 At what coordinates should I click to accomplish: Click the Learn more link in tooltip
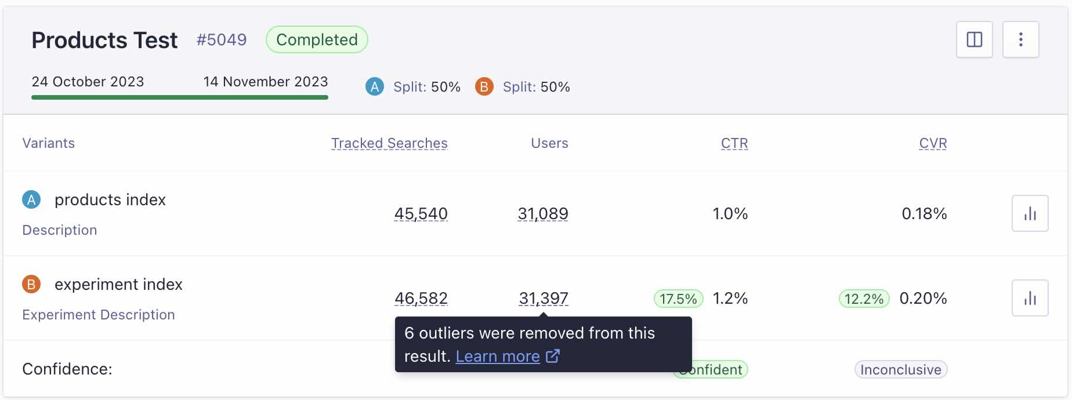click(498, 356)
